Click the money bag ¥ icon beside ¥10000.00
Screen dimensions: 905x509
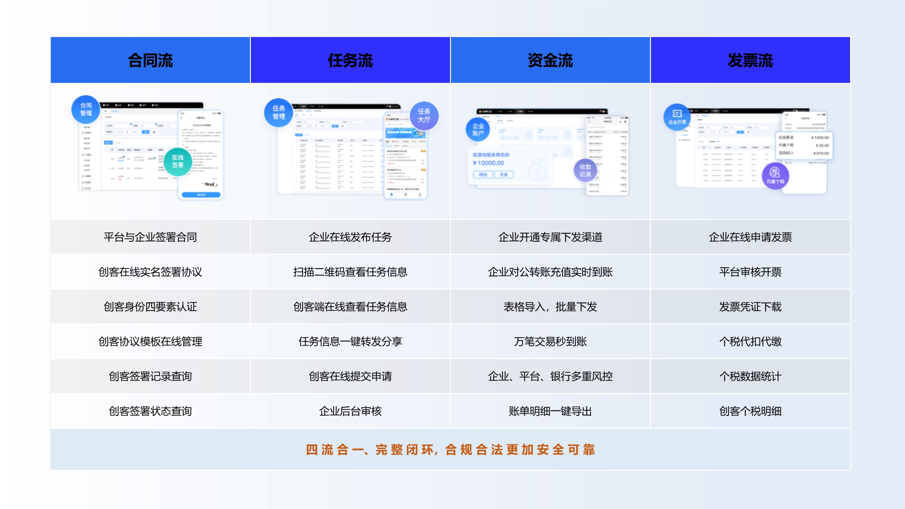[537, 170]
